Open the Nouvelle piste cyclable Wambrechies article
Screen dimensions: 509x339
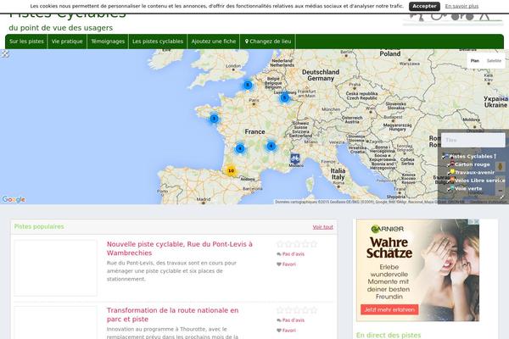pyautogui.click(x=180, y=248)
